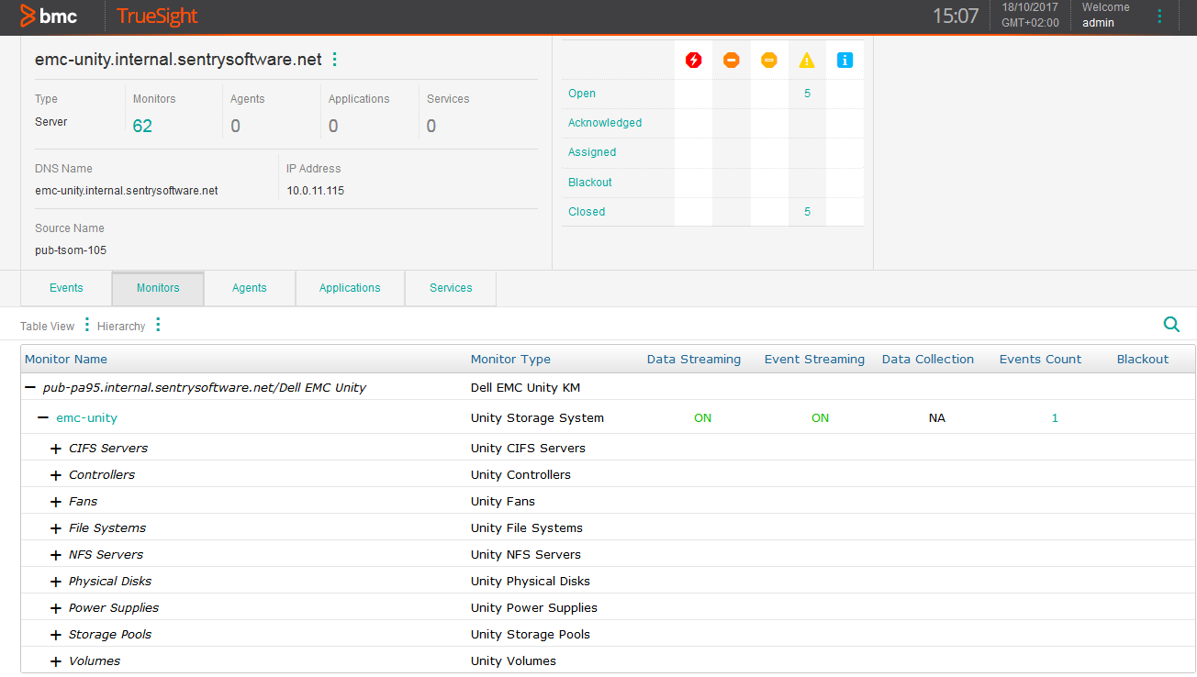This screenshot has width=1197, height=677.
Task: Click the orange major severity icon
Action: 731,59
